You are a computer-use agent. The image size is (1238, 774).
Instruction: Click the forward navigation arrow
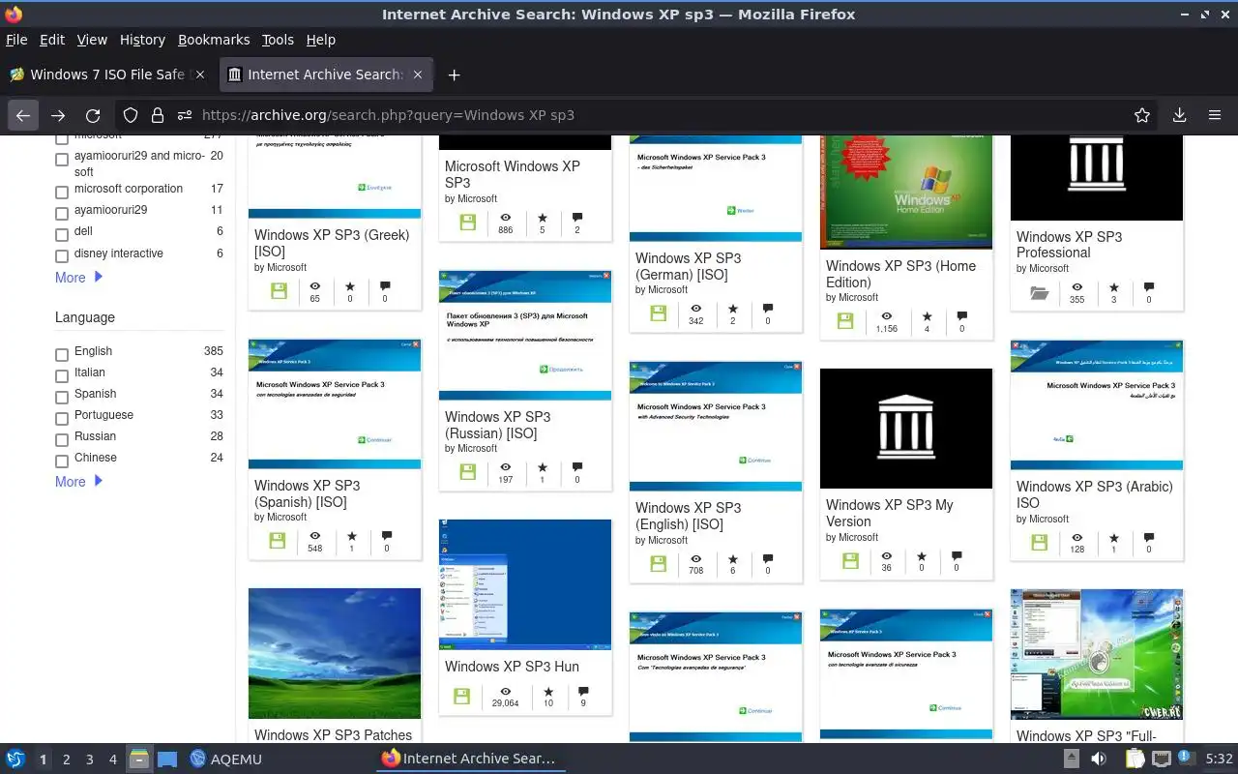coord(58,115)
